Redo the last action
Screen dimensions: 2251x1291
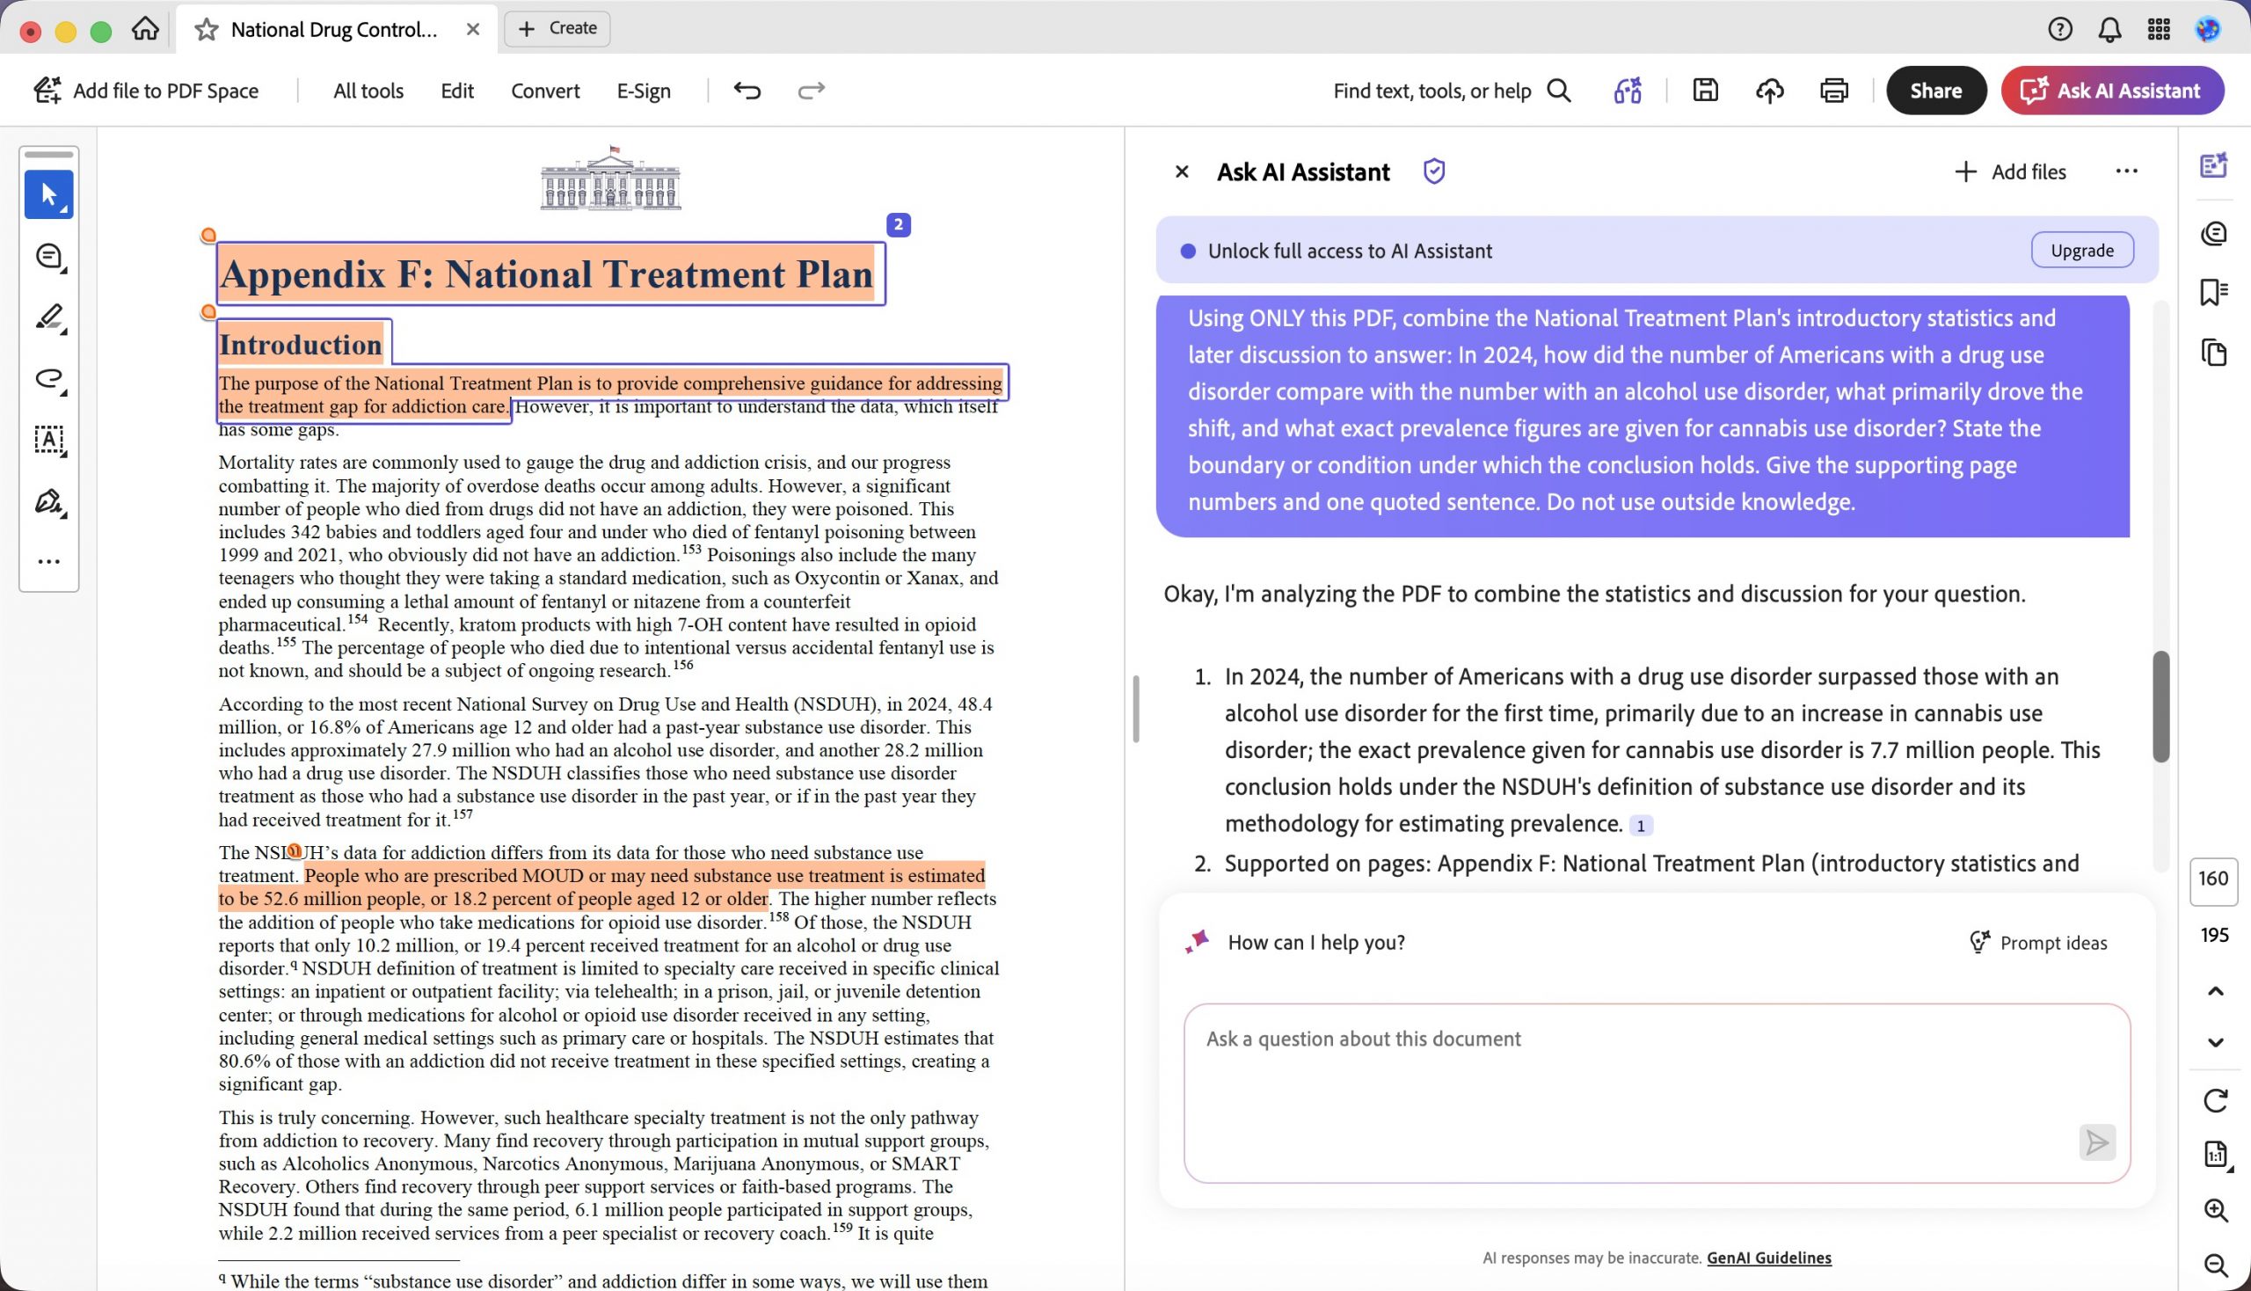coord(812,91)
